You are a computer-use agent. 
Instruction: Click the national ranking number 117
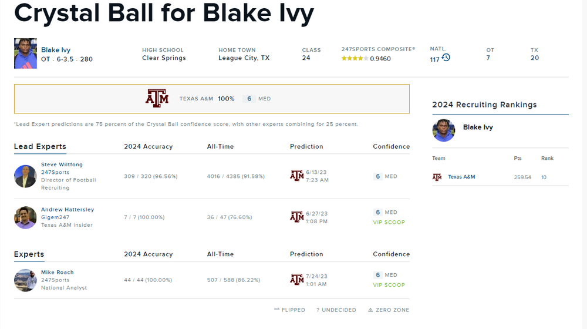click(434, 59)
